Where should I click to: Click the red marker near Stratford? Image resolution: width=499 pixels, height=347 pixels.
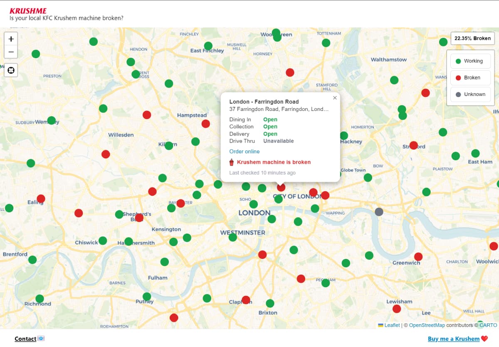coord(413,145)
